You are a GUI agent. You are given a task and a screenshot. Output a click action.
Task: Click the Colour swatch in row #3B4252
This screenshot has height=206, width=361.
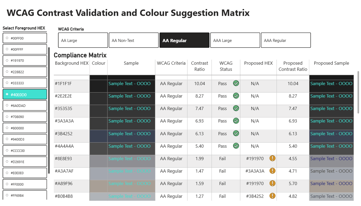[99, 136]
